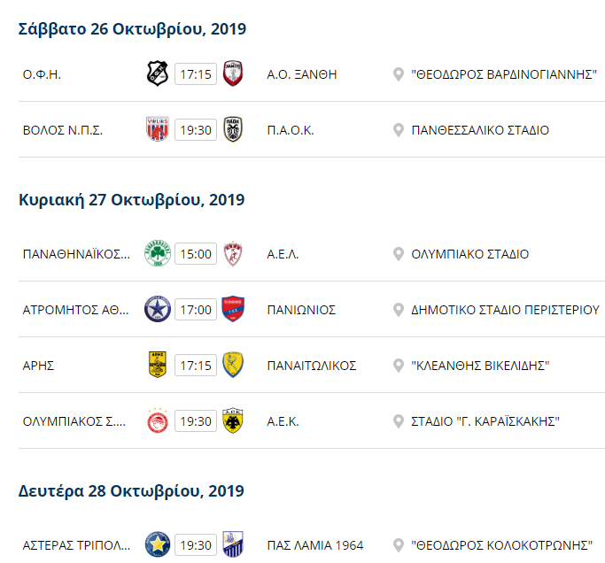Click the Xanthi club crest
The height and width of the screenshot is (563, 605).
tap(233, 73)
